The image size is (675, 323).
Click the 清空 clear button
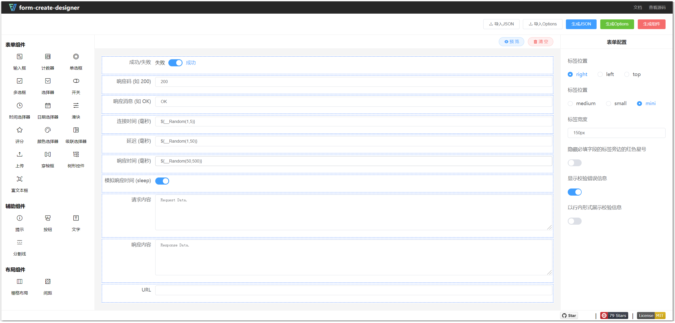[x=540, y=42]
